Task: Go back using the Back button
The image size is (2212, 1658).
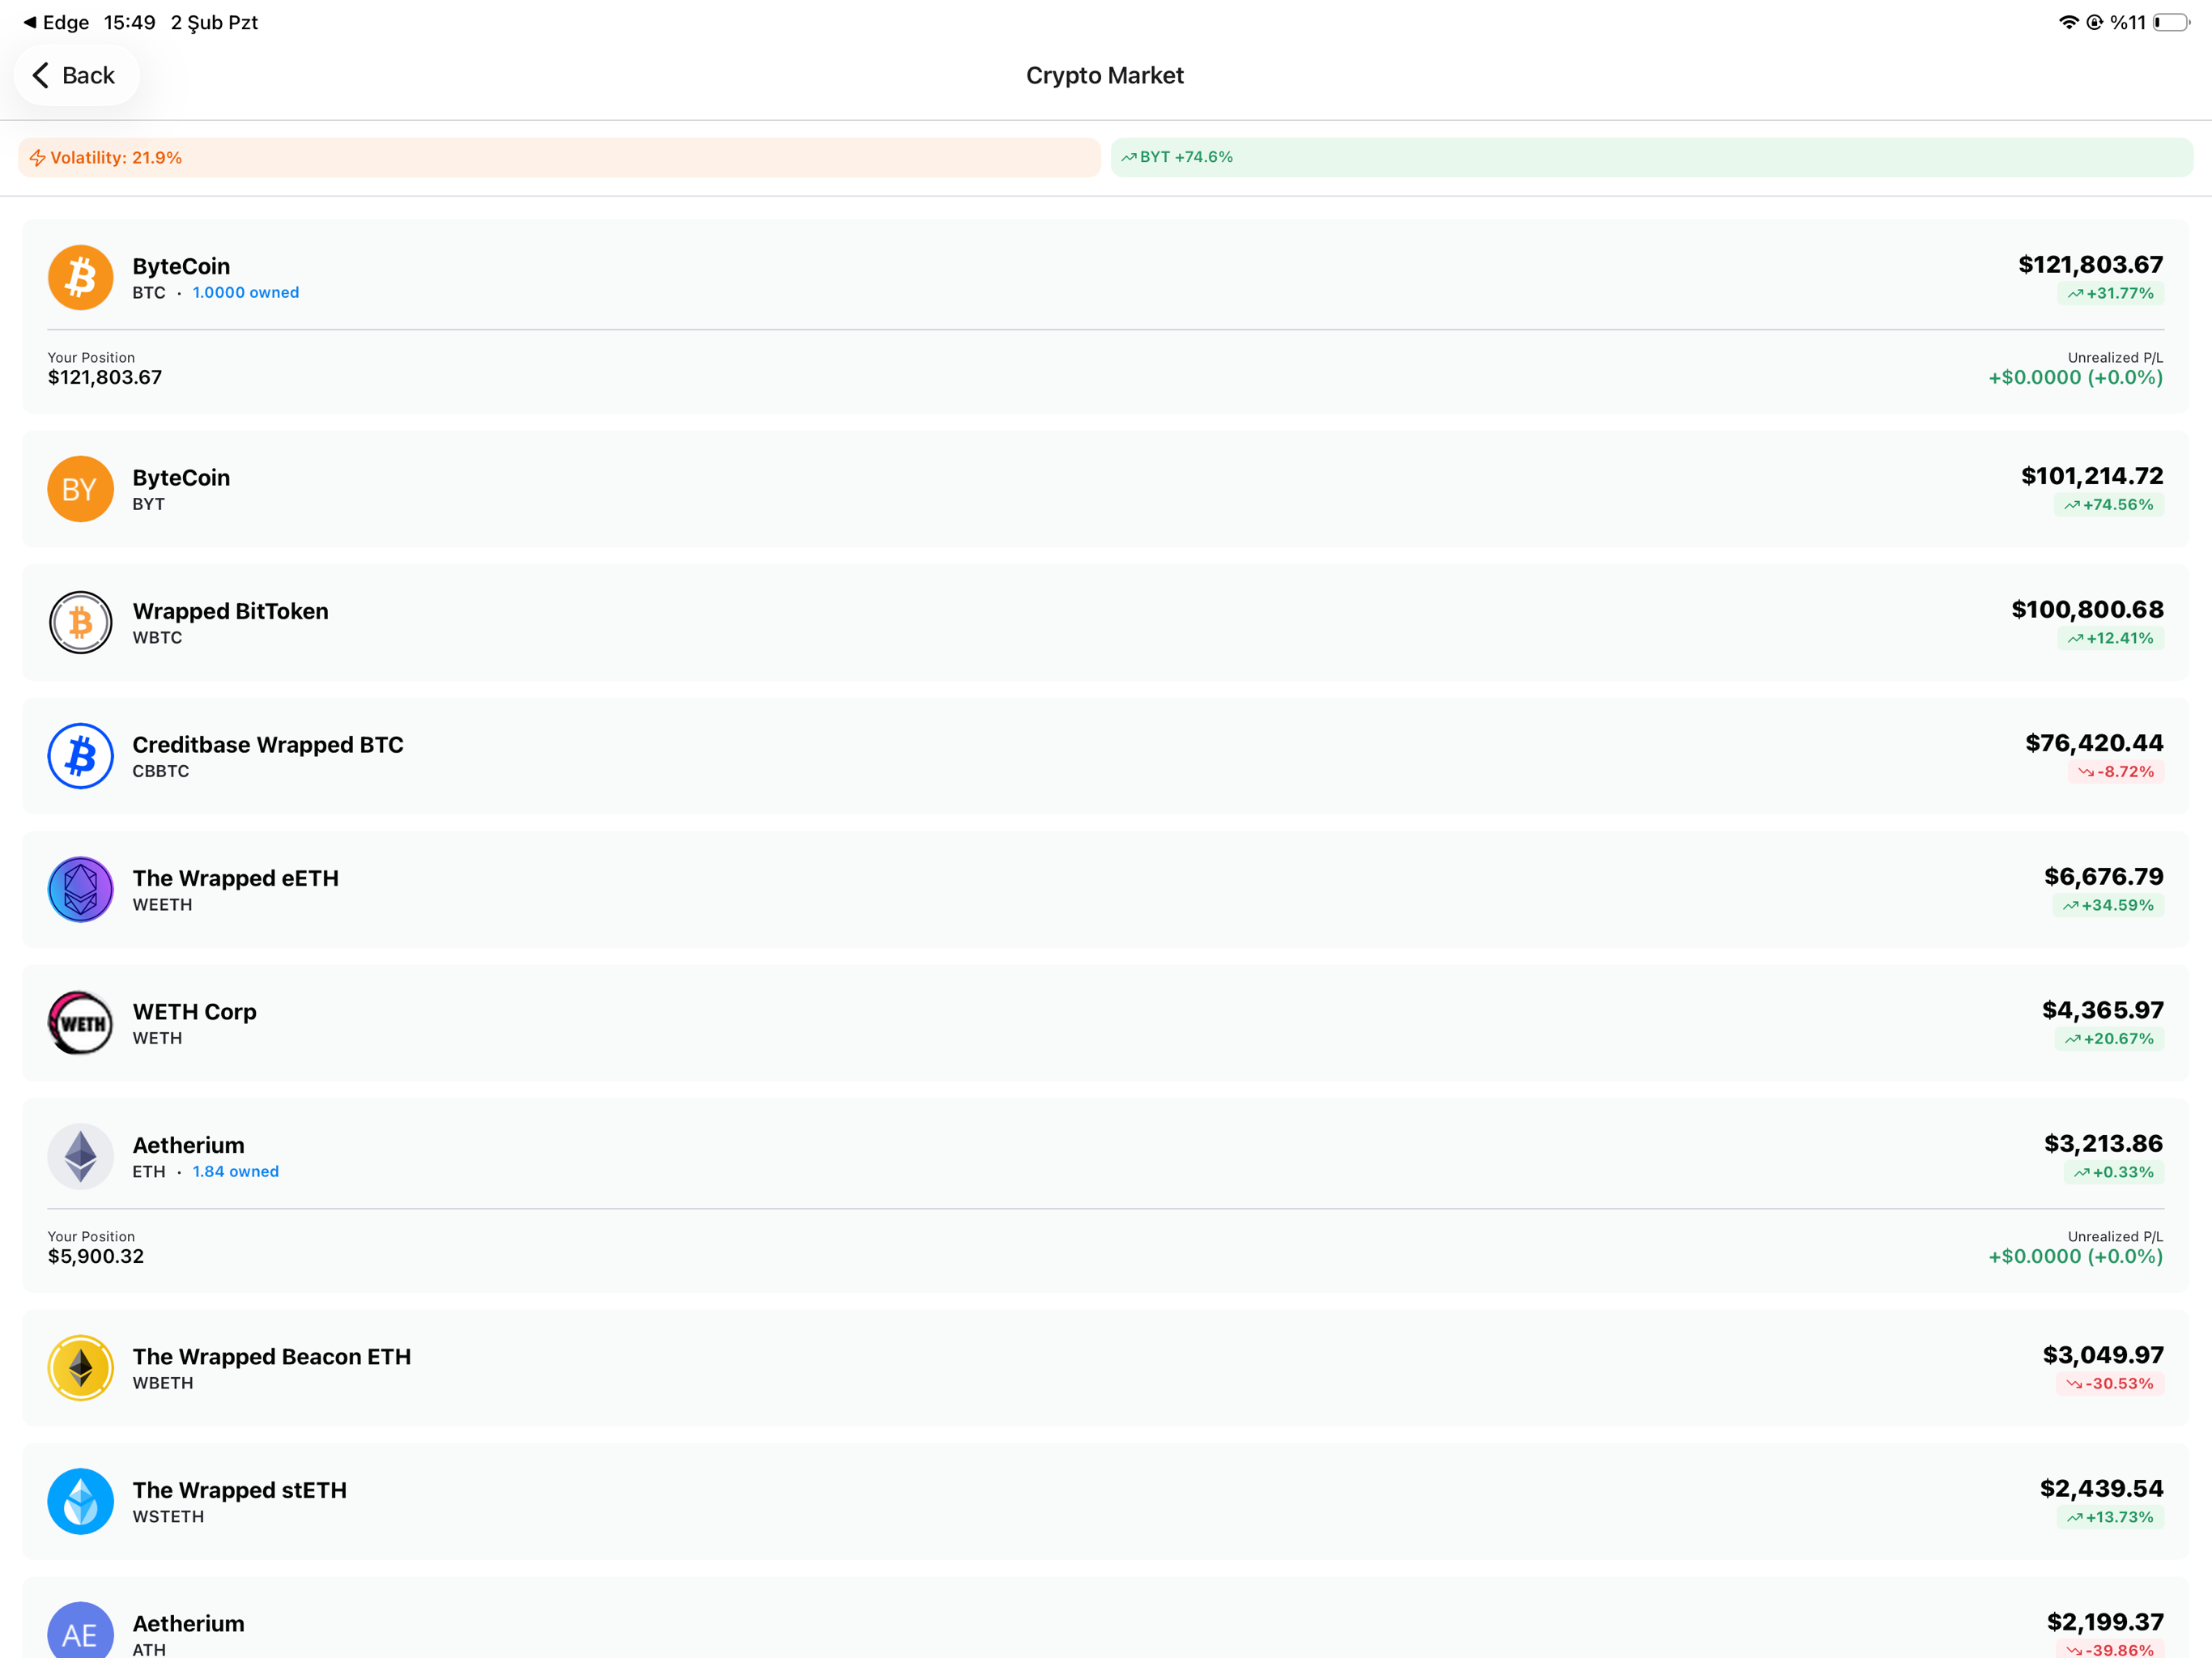Action: tap(76, 75)
